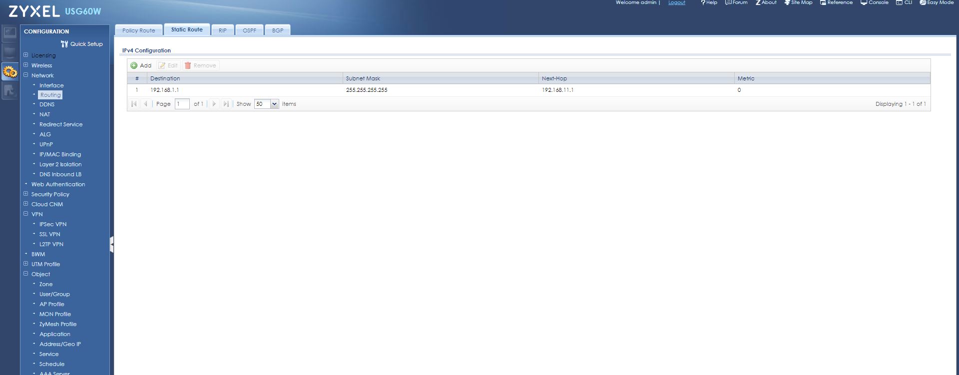Switch to the Policy Route tab
This screenshot has width=959, height=375.
pos(138,30)
